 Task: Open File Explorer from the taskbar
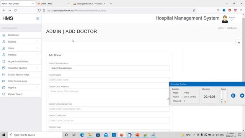point(90,135)
